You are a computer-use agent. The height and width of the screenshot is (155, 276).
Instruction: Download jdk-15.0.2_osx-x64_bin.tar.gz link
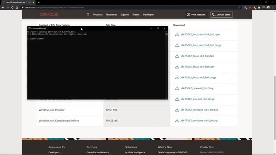[198, 99]
